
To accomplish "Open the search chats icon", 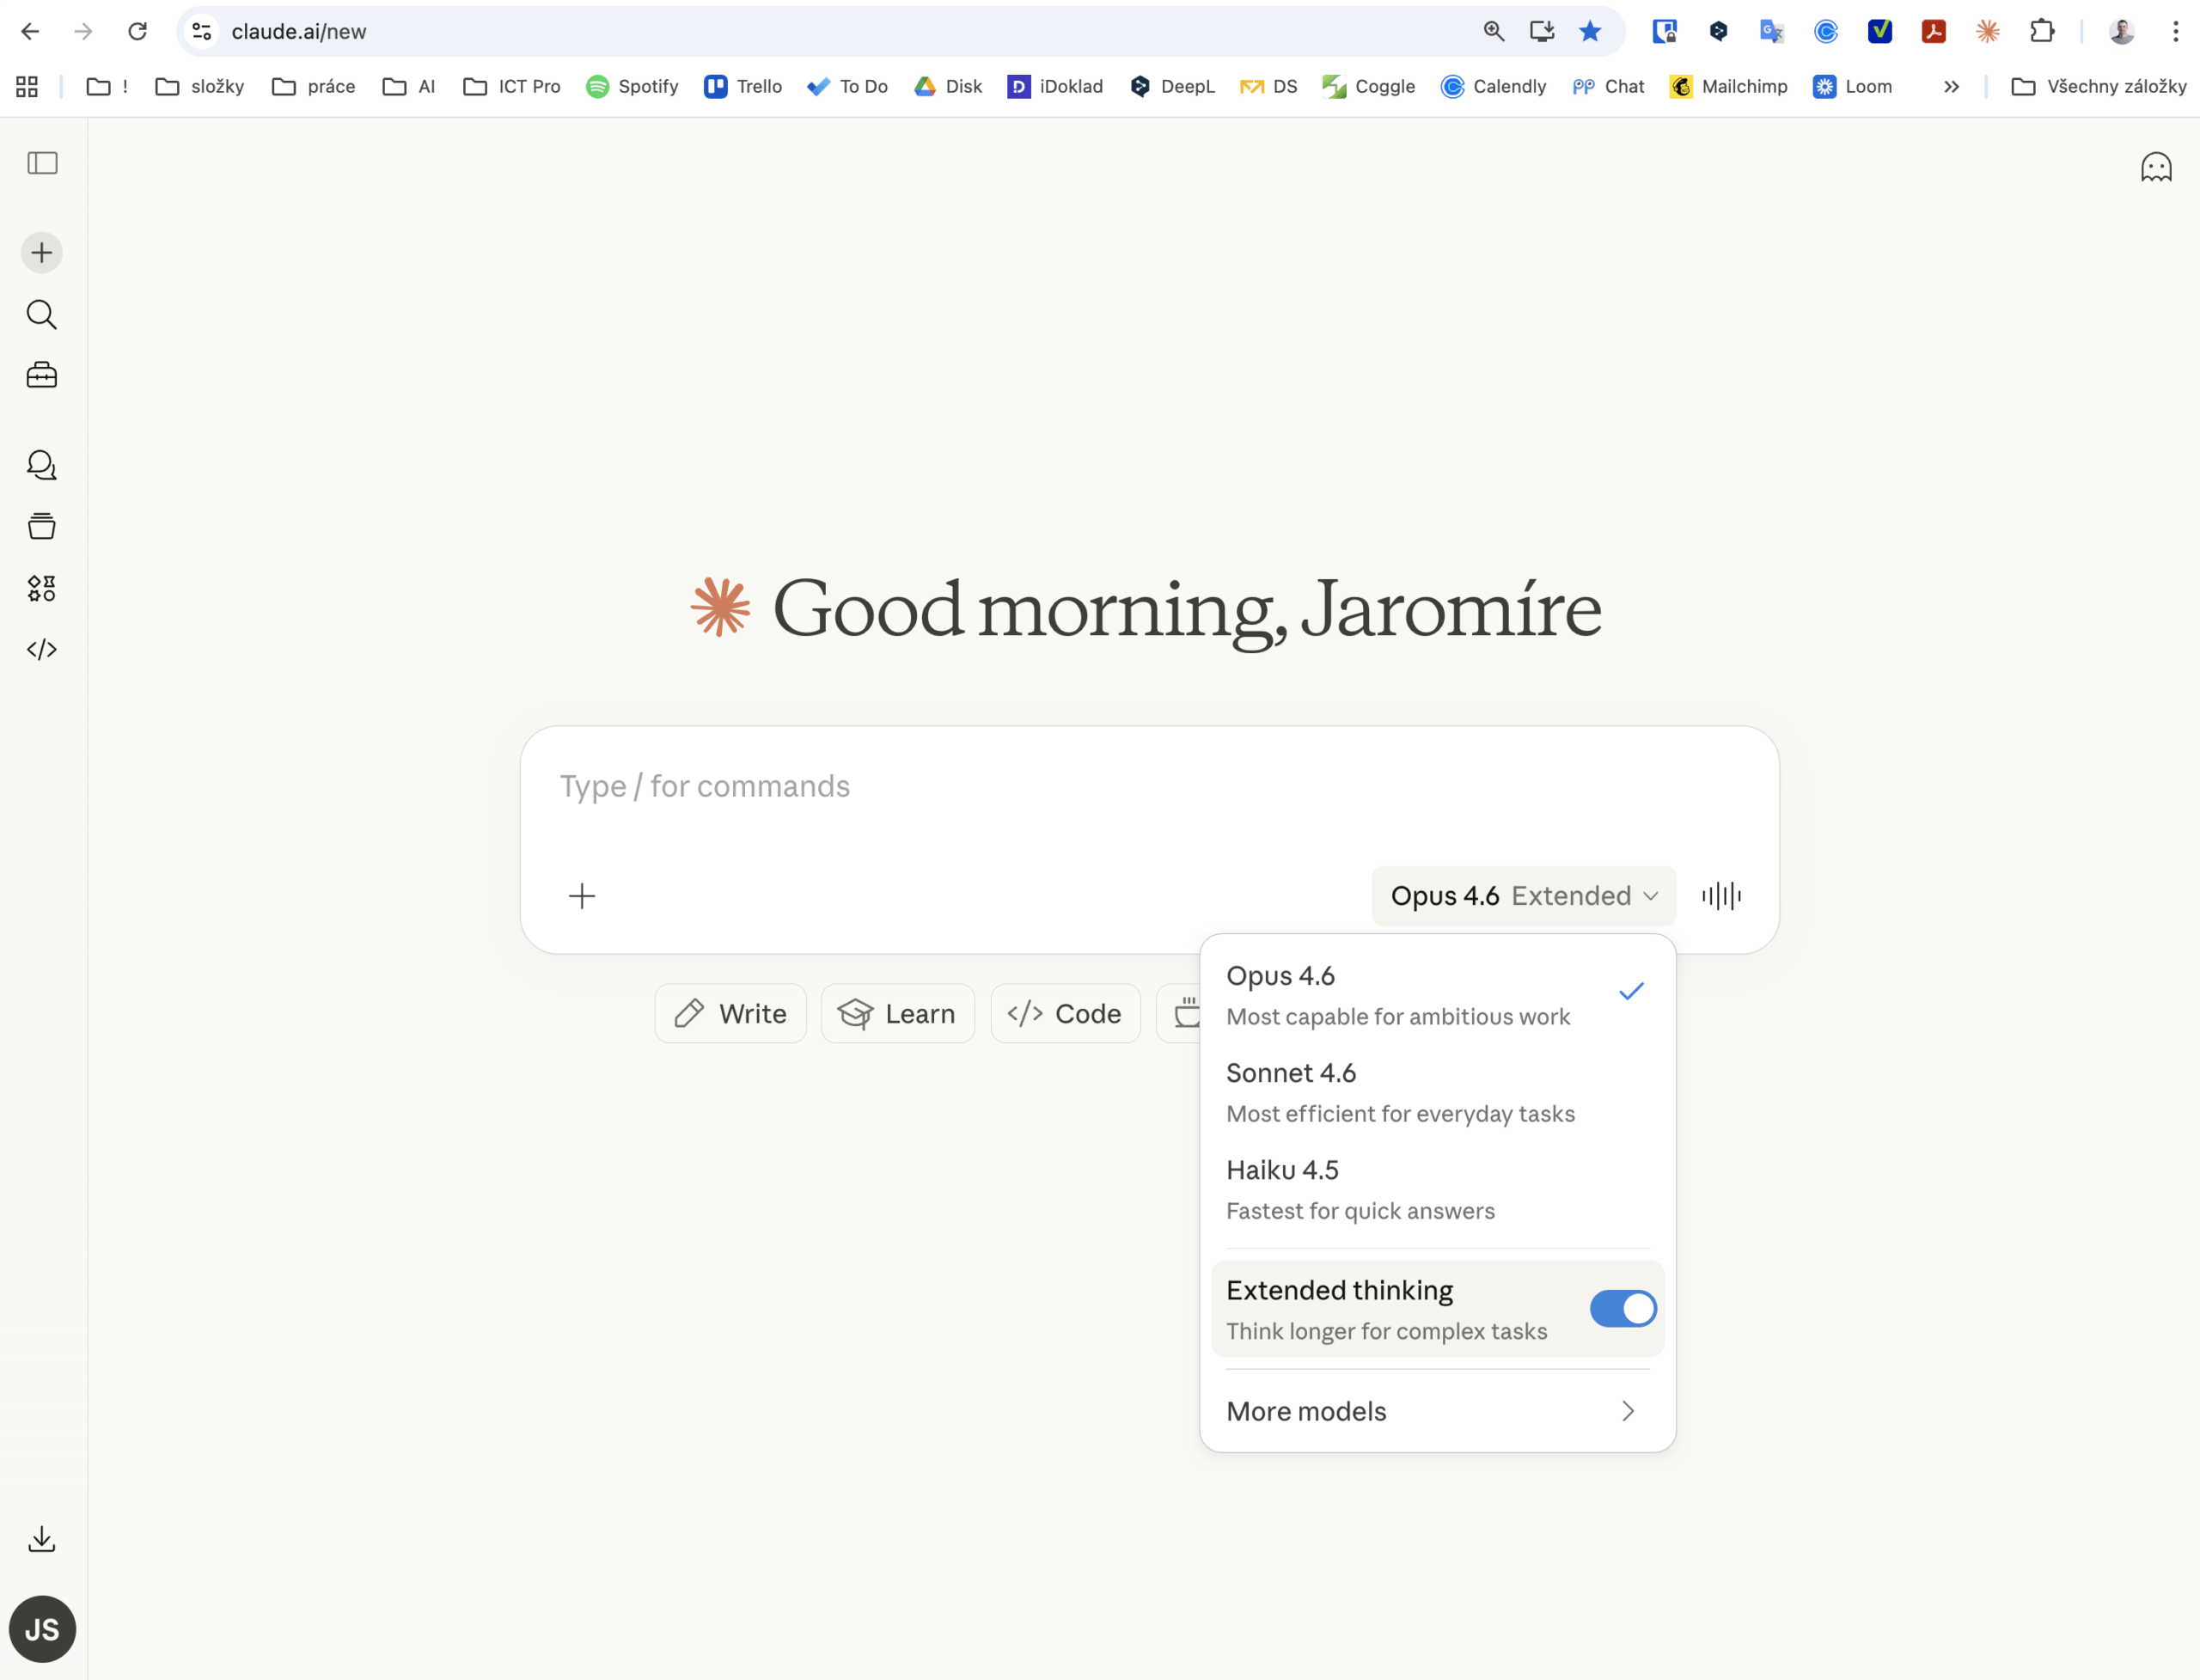I will (x=42, y=315).
